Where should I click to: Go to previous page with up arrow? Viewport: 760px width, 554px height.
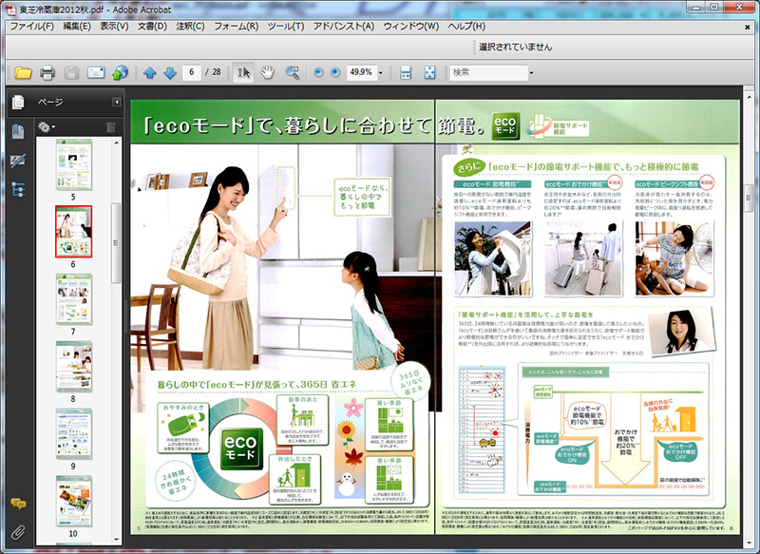(149, 72)
